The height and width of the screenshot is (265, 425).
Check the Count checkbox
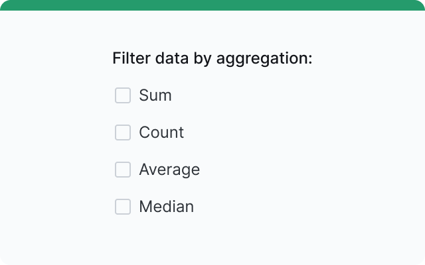point(123,132)
